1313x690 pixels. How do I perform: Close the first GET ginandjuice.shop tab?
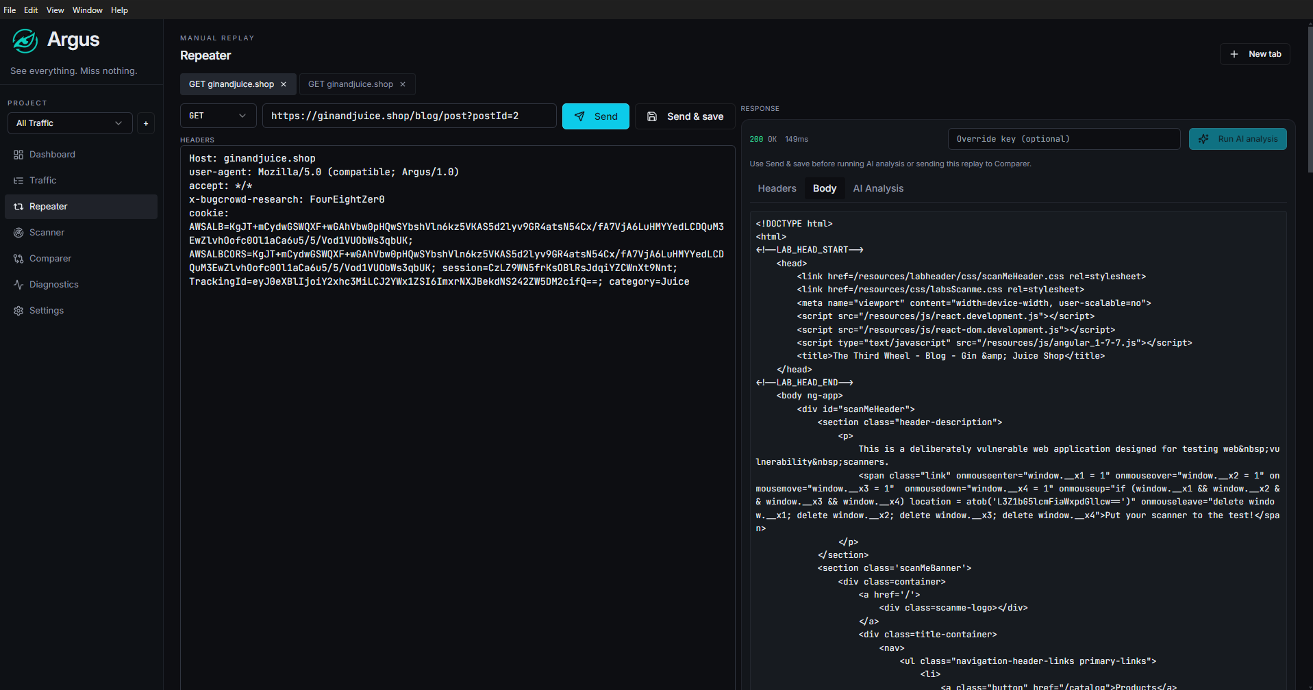[x=284, y=84]
